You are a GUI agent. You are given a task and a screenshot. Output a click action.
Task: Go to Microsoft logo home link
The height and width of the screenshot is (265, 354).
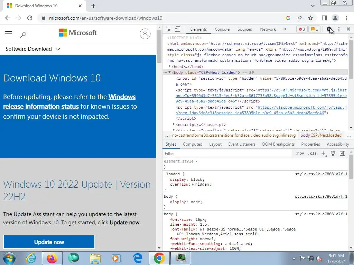coord(78,33)
